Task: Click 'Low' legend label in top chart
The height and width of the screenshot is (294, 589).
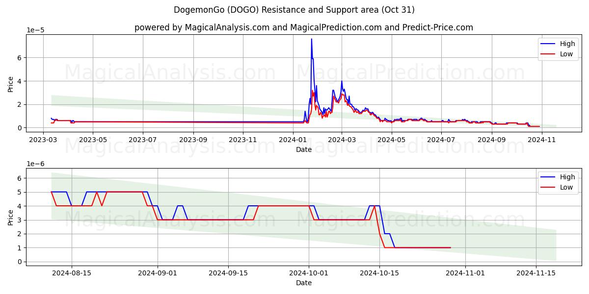Action: pyautogui.click(x=566, y=54)
